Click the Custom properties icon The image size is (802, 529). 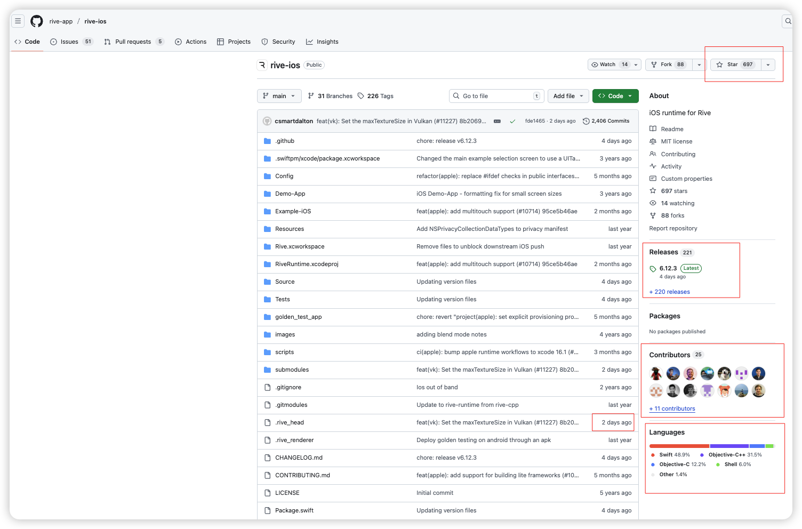tap(653, 179)
